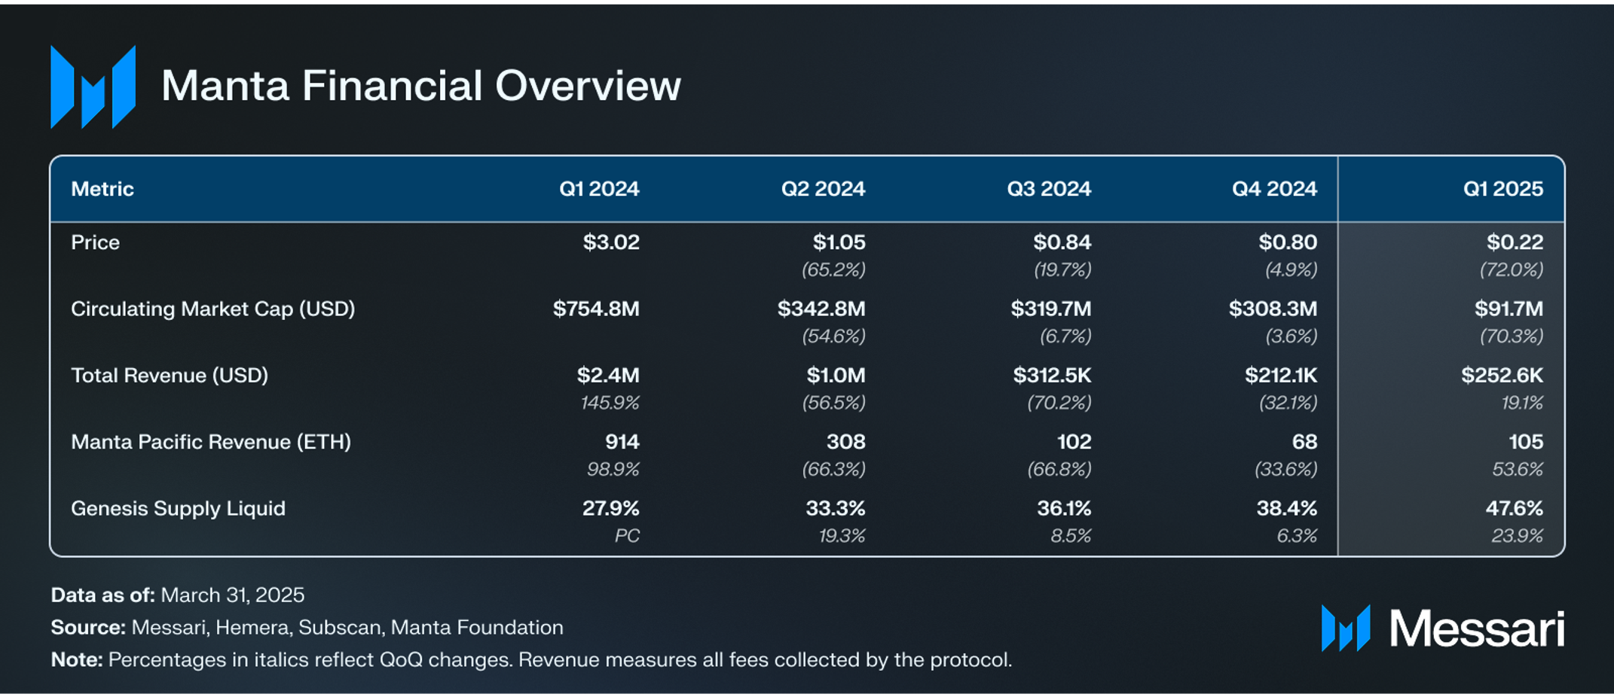Image resolution: width=1614 pixels, height=697 pixels.
Task: Click the 'Q2 2024' column header
Action: [823, 189]
